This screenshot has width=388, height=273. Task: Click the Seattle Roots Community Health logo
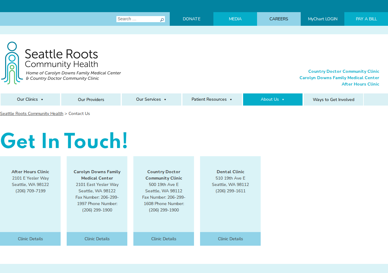(x=61, y=63)
